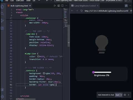Viewport: 133px width, 100px height.
Task: Open the File menu
Action: pos(6,1)
